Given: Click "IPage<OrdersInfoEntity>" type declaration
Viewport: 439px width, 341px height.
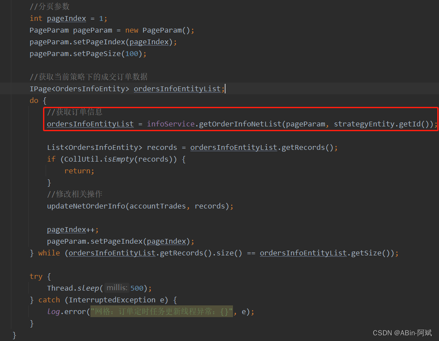Looking at the screenshot, I should 80,89.
